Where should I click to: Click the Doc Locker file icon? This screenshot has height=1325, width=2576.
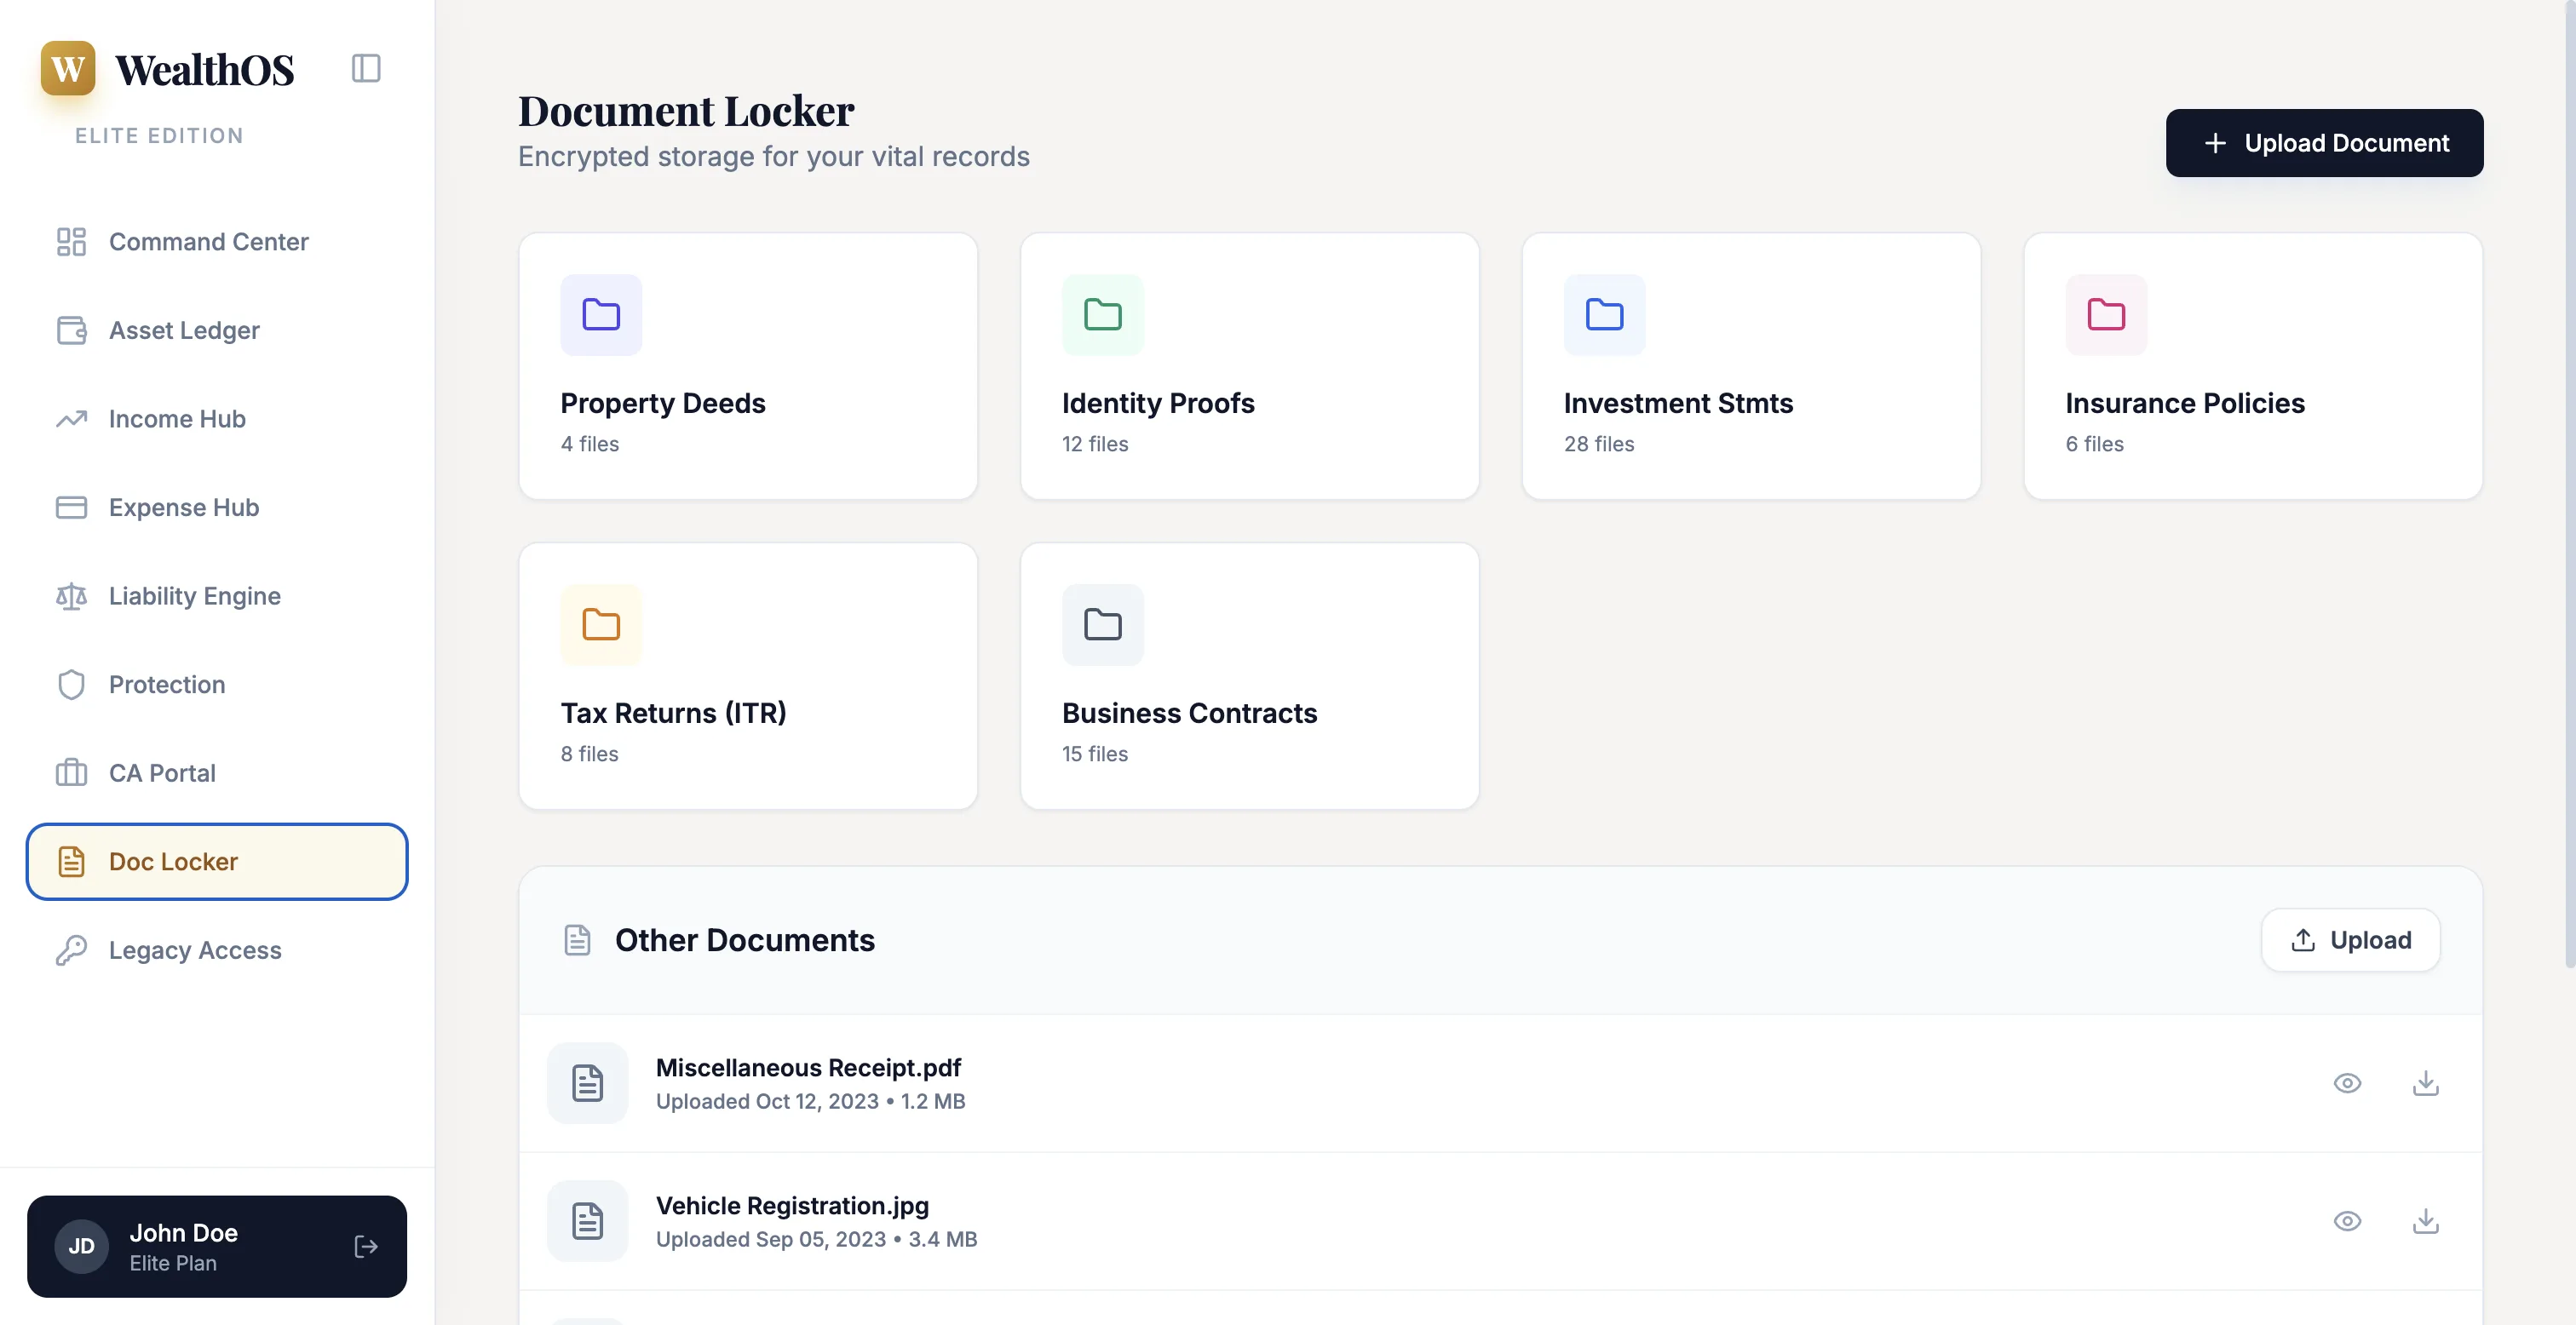tap(71, 861)
